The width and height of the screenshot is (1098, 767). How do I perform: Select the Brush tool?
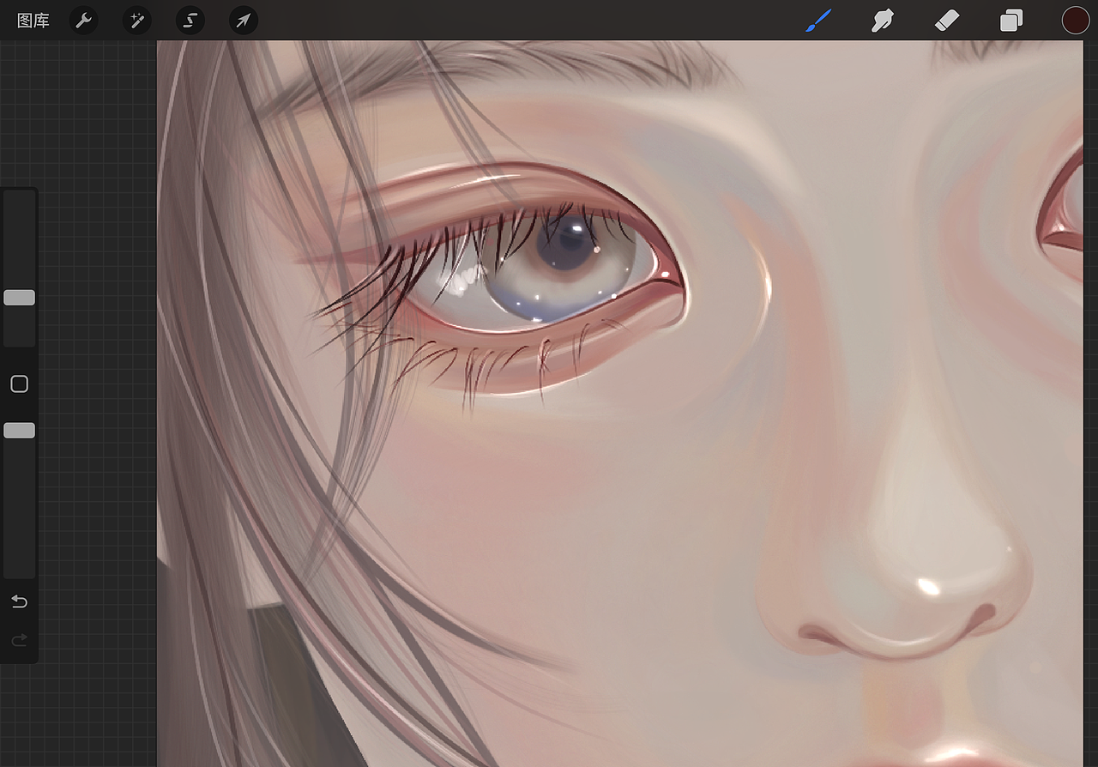818,20
